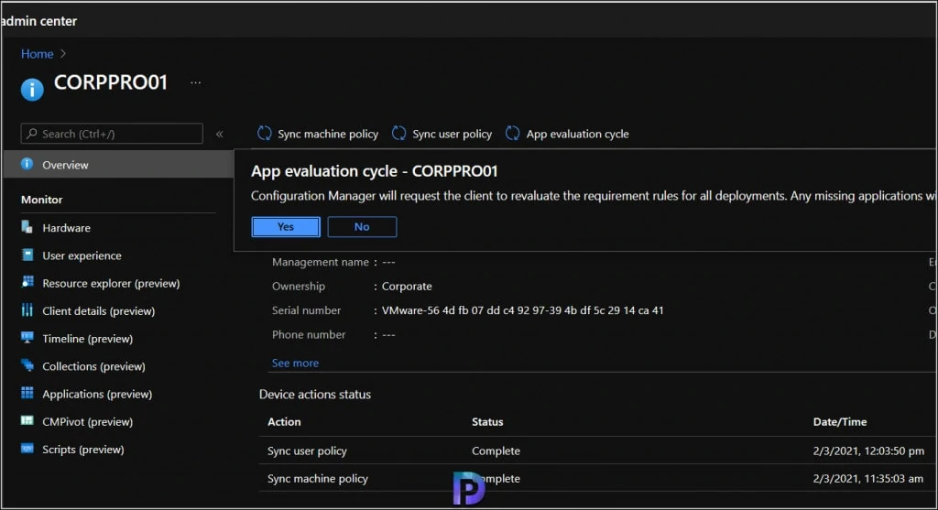Click the Serial number label

click(x=306, y=310)
